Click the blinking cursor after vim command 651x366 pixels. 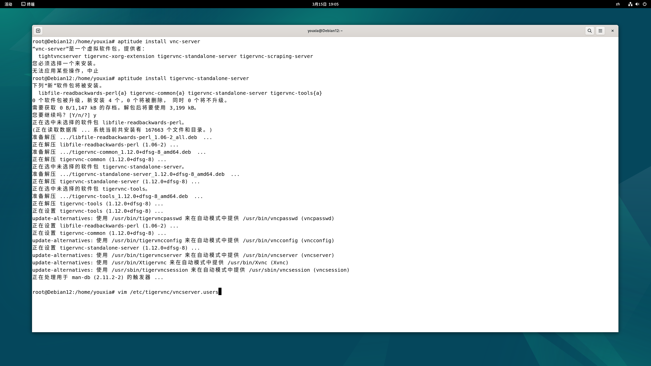tap(220, 292)
